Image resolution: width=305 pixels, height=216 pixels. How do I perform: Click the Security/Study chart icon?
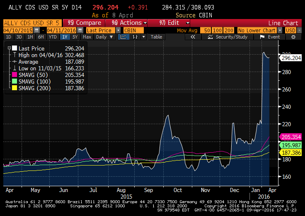[210, 37]
